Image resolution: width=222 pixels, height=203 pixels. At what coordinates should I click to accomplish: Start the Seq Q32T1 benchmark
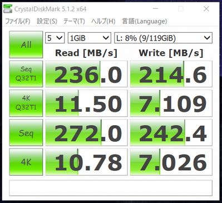click(x=26, y=74)
